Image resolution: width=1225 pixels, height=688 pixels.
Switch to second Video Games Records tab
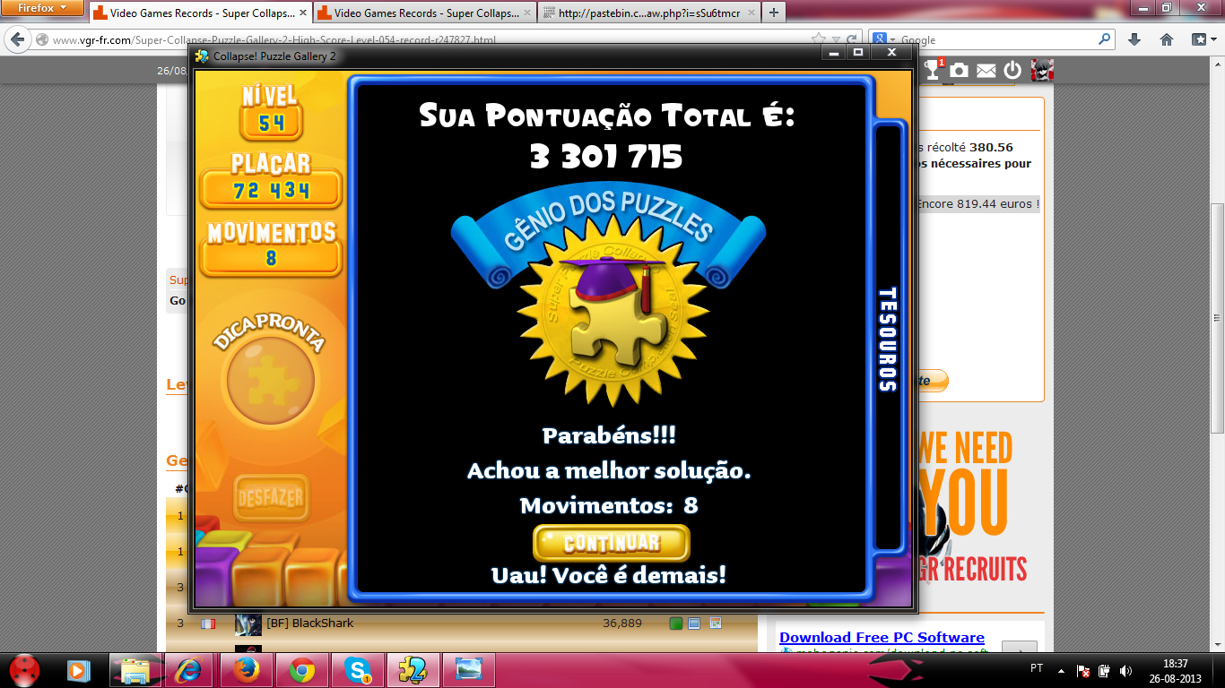421,13
